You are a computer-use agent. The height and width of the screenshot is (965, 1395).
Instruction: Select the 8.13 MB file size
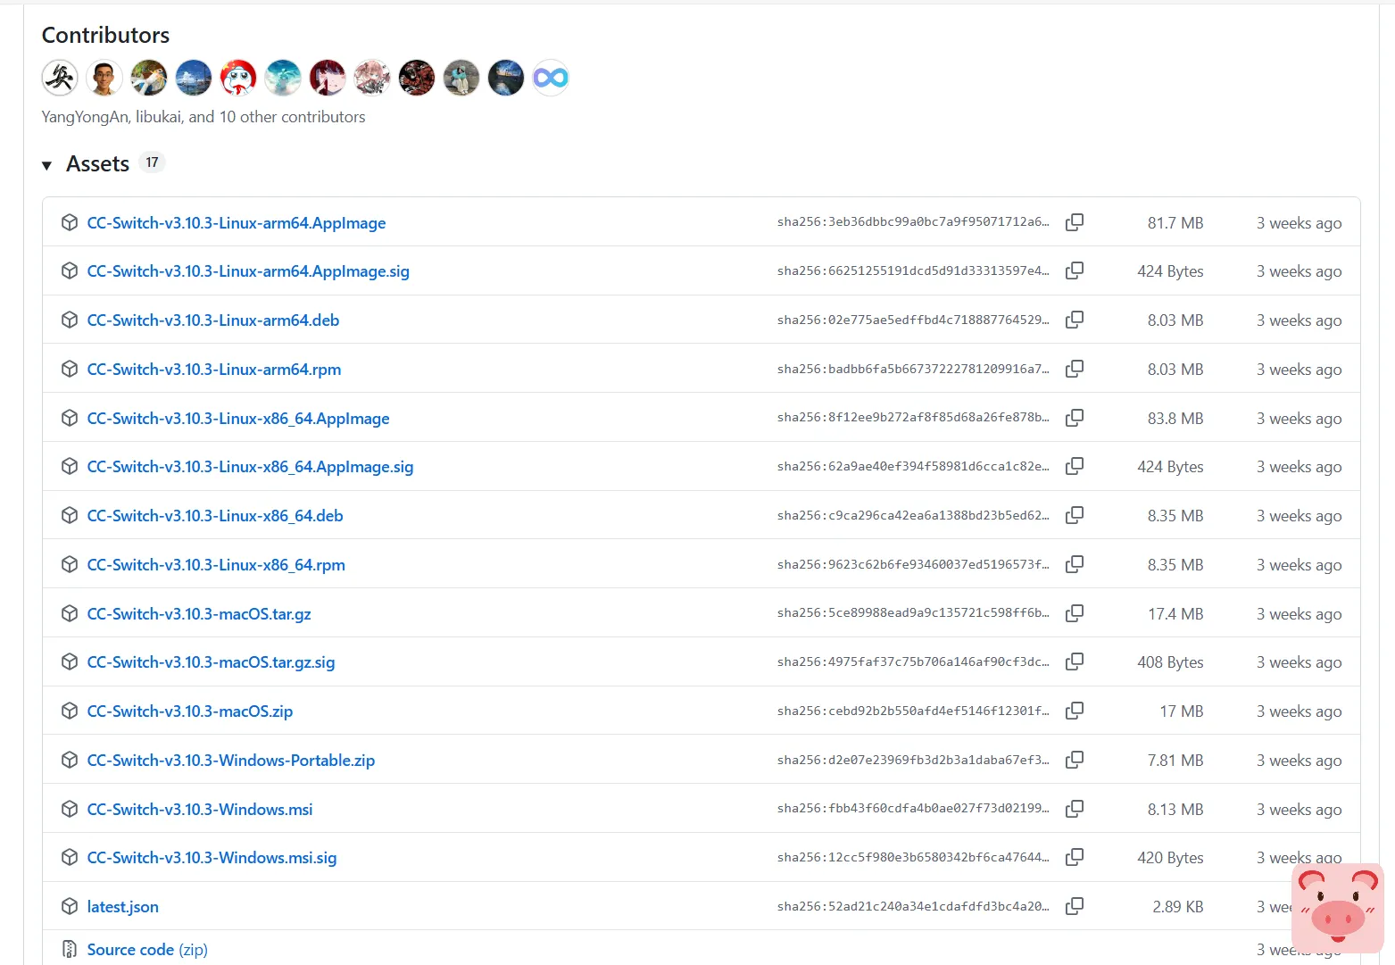(1175, 810)
